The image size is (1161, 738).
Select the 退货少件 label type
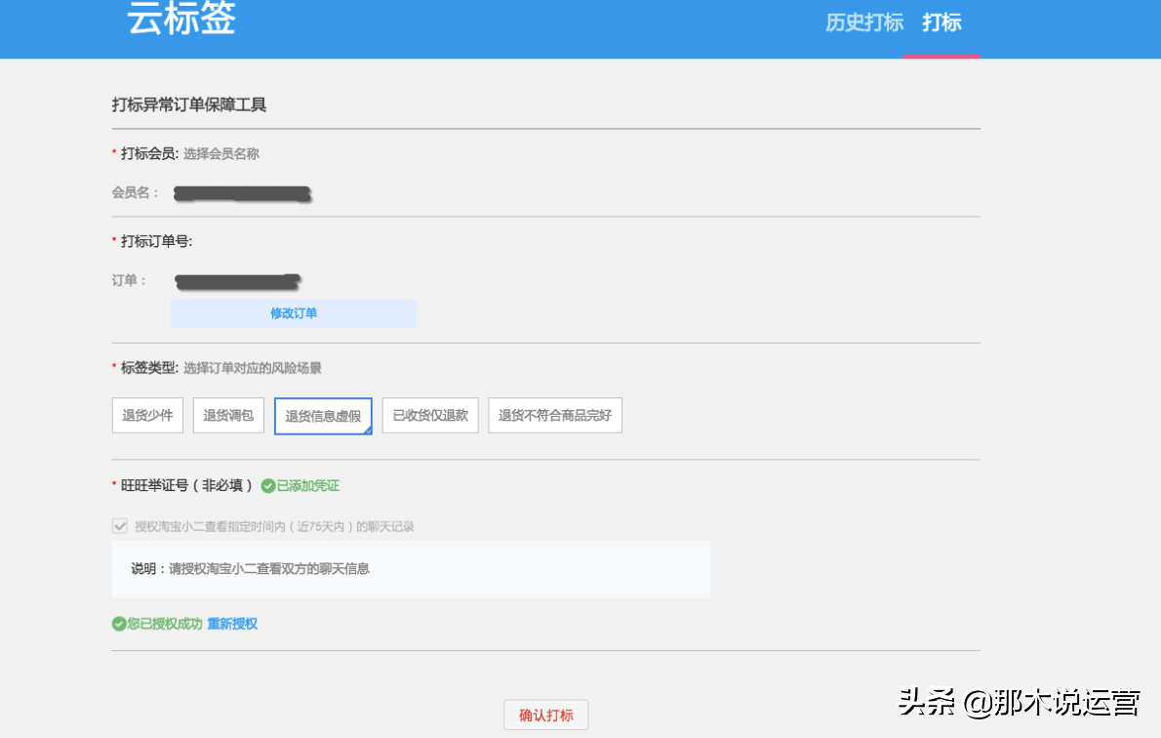pyautogui.click(x=147, y=415)
